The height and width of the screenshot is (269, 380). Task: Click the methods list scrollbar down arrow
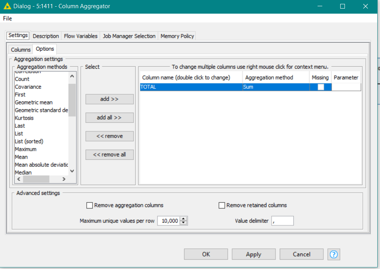71,171
